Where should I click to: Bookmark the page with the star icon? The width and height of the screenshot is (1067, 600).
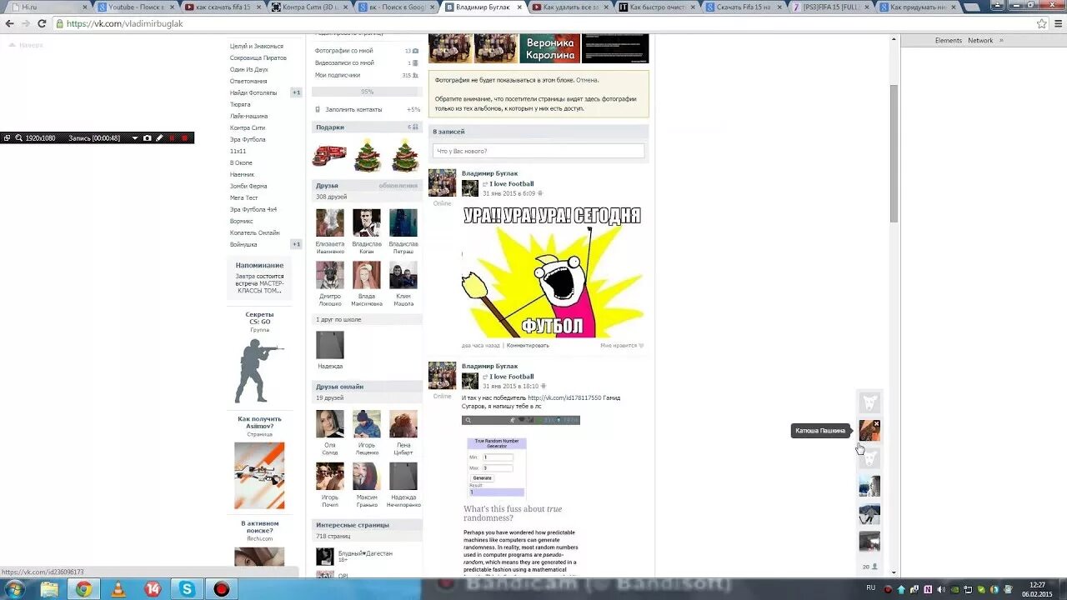pos(1042,23)
